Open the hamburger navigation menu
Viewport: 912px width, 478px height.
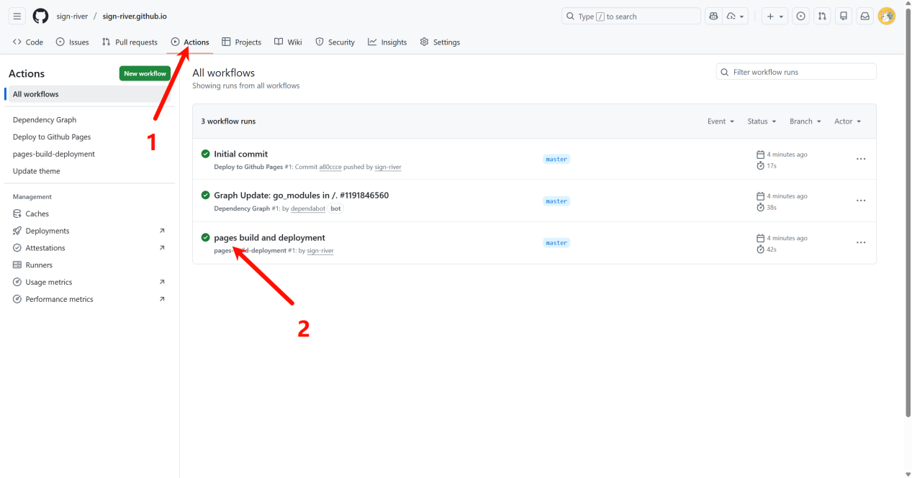17,16
